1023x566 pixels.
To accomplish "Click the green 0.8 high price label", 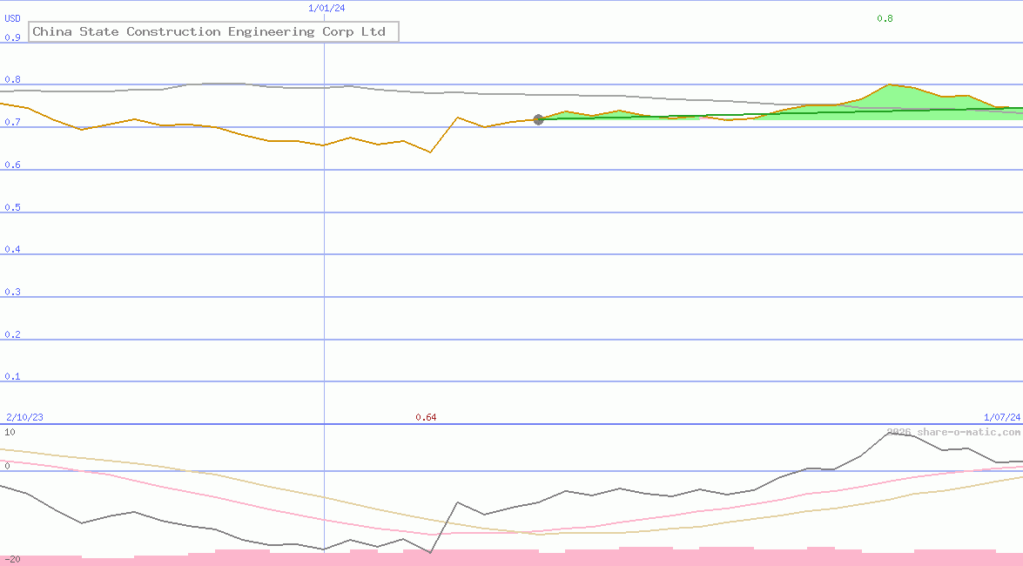I will click(885, 19).
